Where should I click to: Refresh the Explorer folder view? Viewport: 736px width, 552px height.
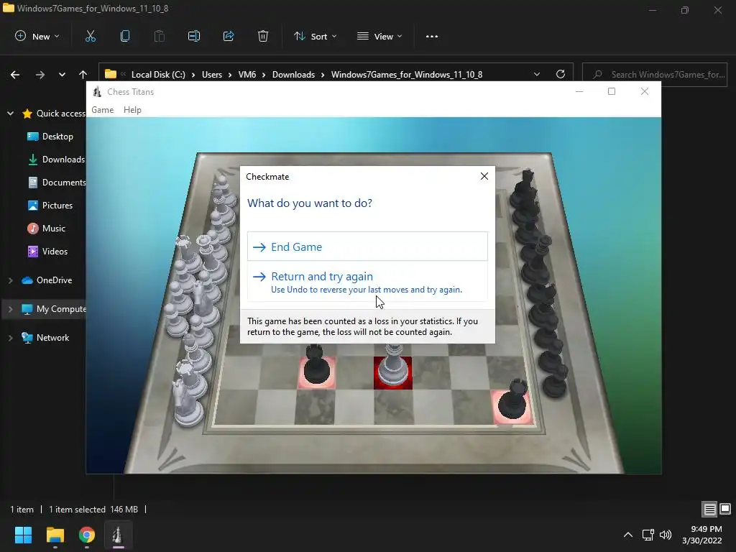coord(561,74)
